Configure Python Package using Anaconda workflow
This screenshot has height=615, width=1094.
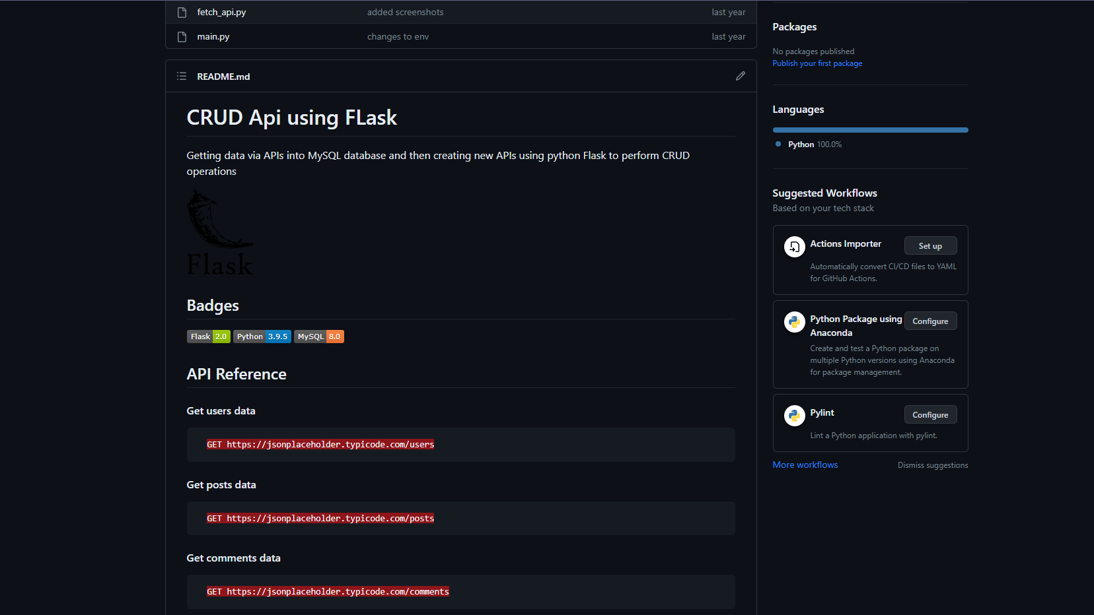[930, 321]
